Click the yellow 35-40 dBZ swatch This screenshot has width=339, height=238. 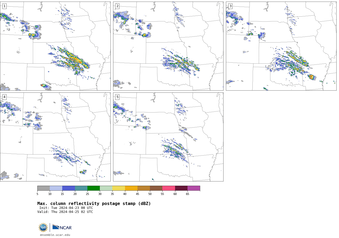click(119, 188)
